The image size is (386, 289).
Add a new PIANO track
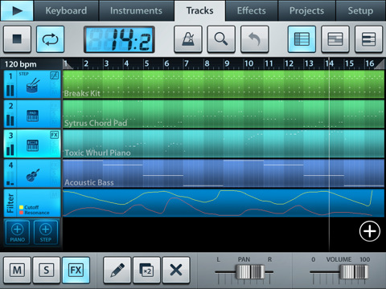coord(18,232)
